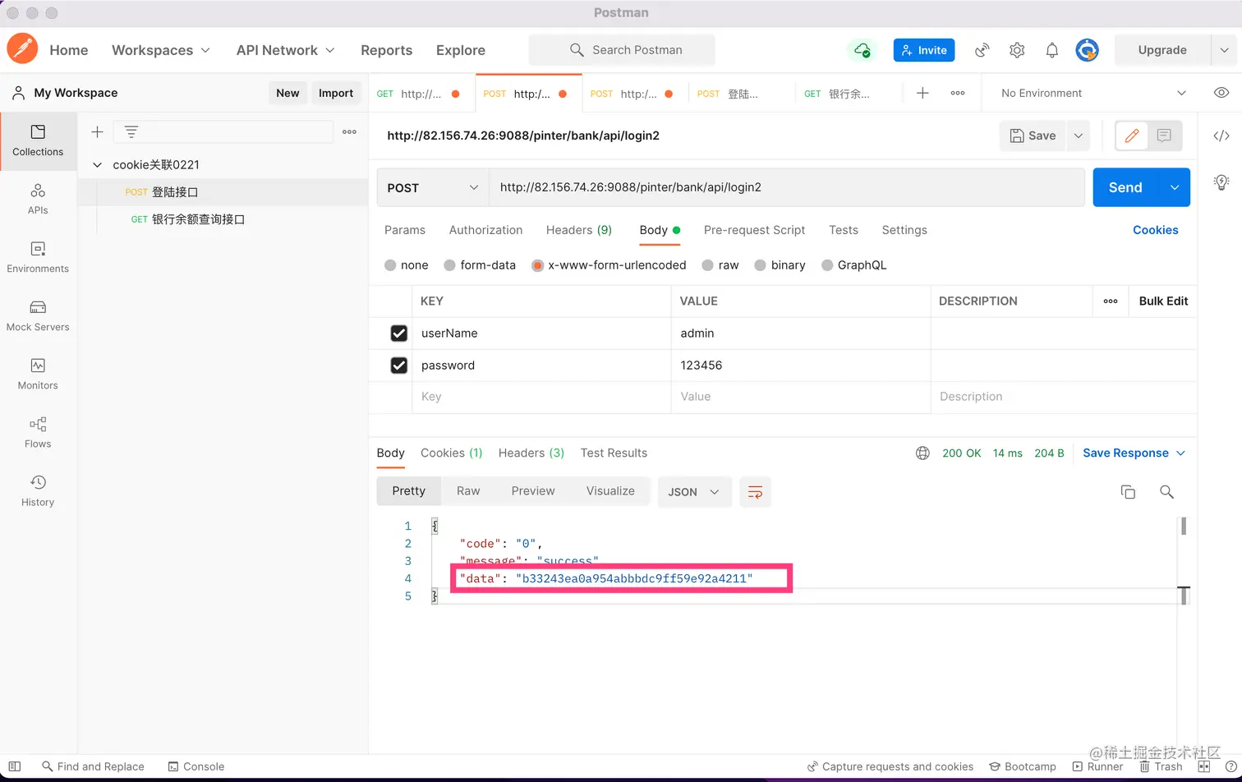Image resolution: width=1242 pixels, height=782 pixels.
Task: Send the login2 request
Action: [x=1125, y=187]
